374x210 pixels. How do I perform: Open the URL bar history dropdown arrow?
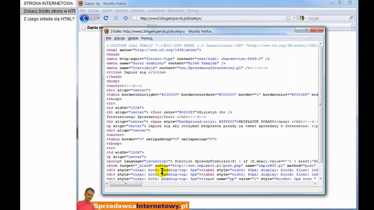click(293, 18)
